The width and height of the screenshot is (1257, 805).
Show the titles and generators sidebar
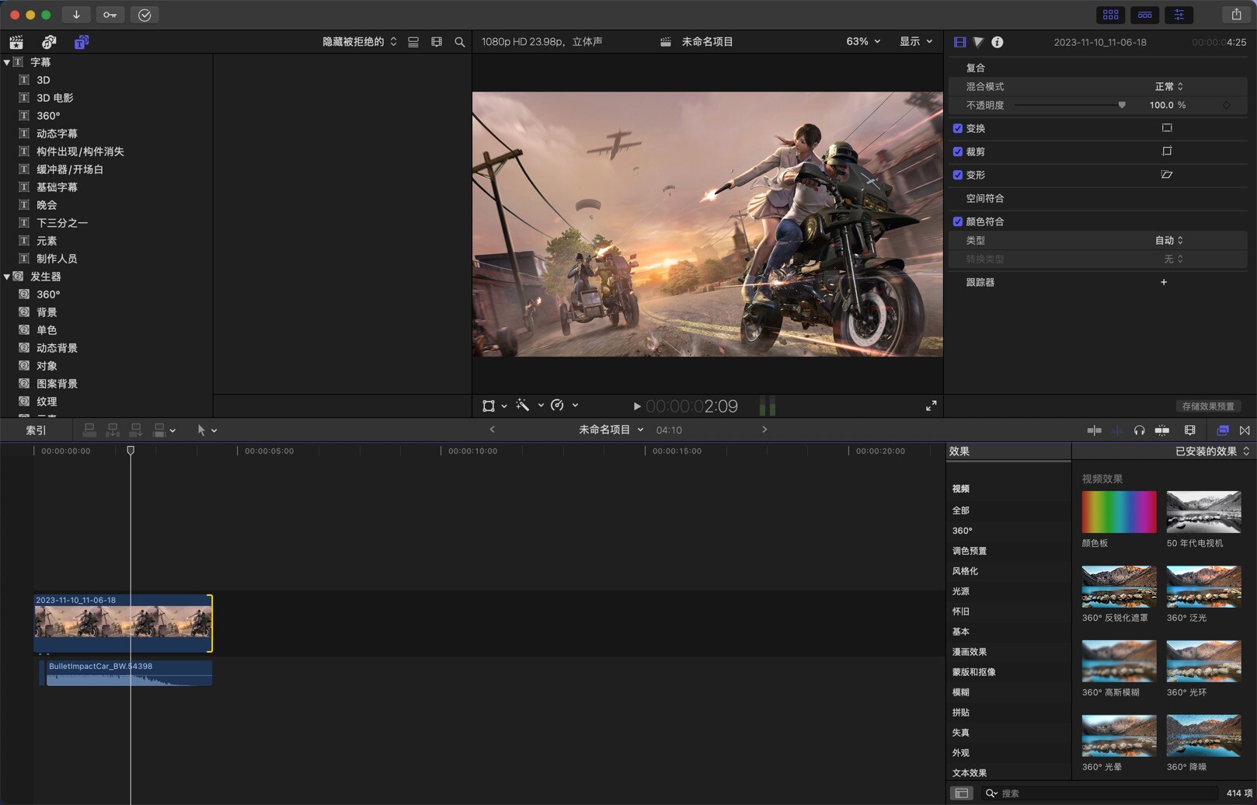click(x=82, y=42)
